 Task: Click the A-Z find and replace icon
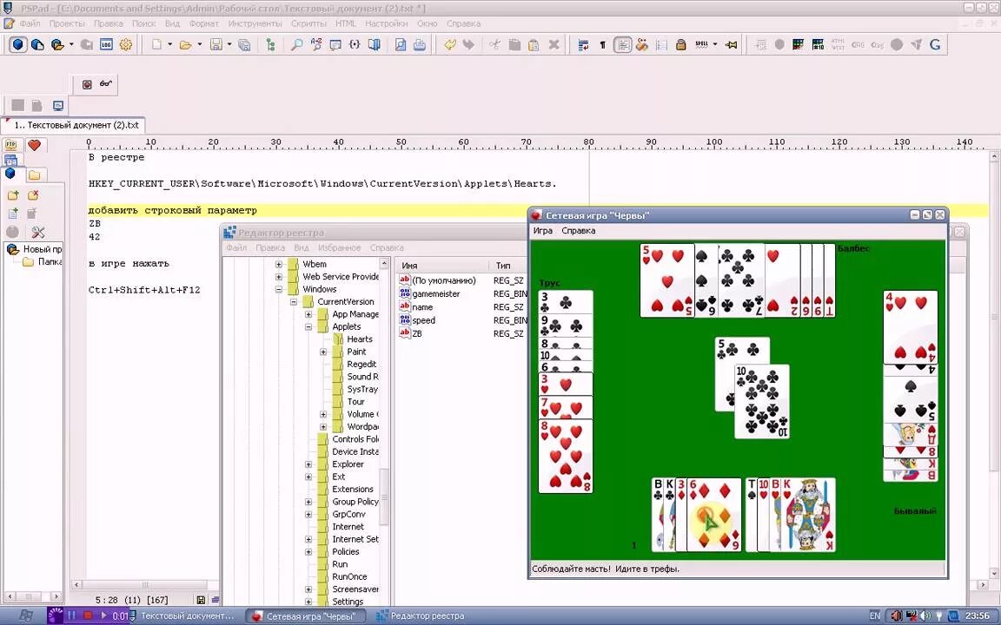tap(316, 44)
